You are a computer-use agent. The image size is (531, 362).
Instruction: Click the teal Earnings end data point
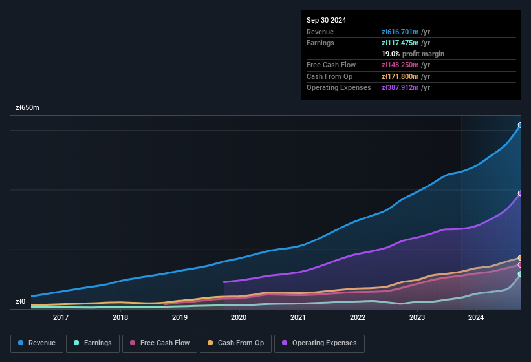pyautogui.click(x=520, y=274)
